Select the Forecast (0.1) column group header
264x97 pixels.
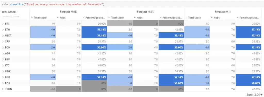[223, 12]
